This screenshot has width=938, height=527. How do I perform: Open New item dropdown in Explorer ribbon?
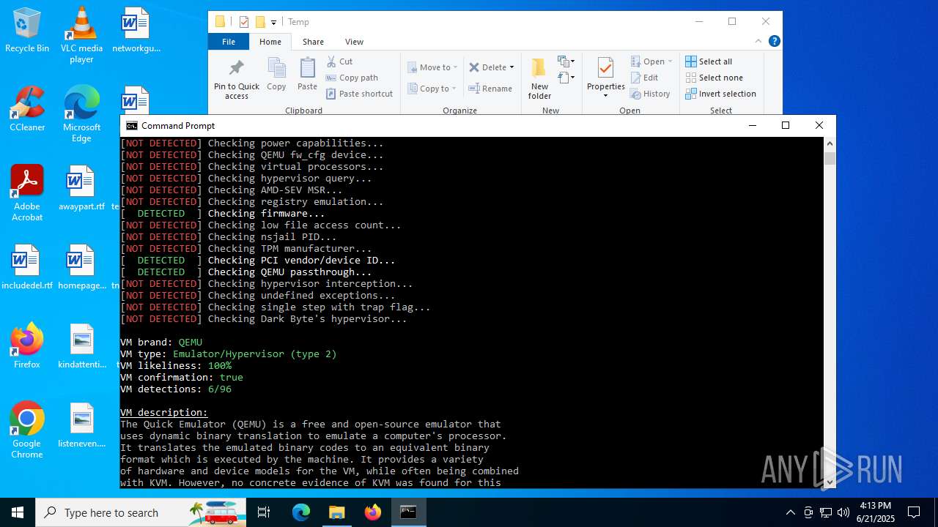566,61
